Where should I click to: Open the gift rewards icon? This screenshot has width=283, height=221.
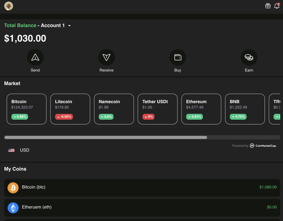pyautogui.click(x=268, y=6)
